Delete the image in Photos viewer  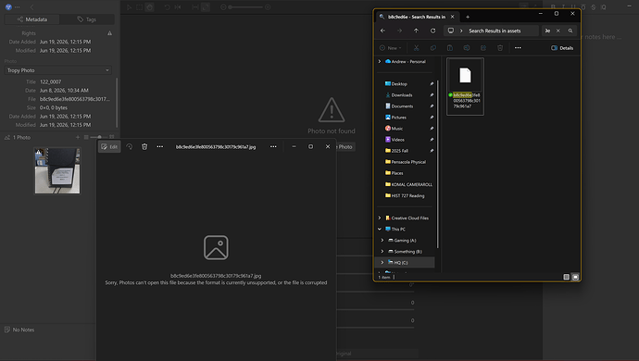[x=144, y=146]
